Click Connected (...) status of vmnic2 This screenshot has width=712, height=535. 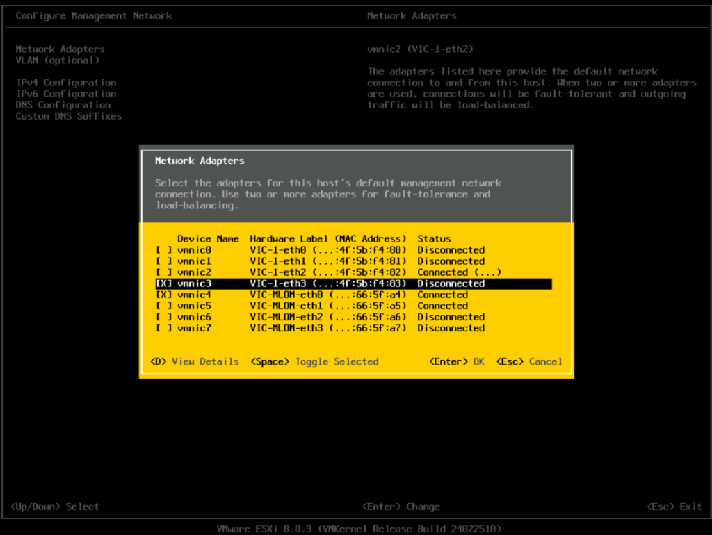click(459, 272)
